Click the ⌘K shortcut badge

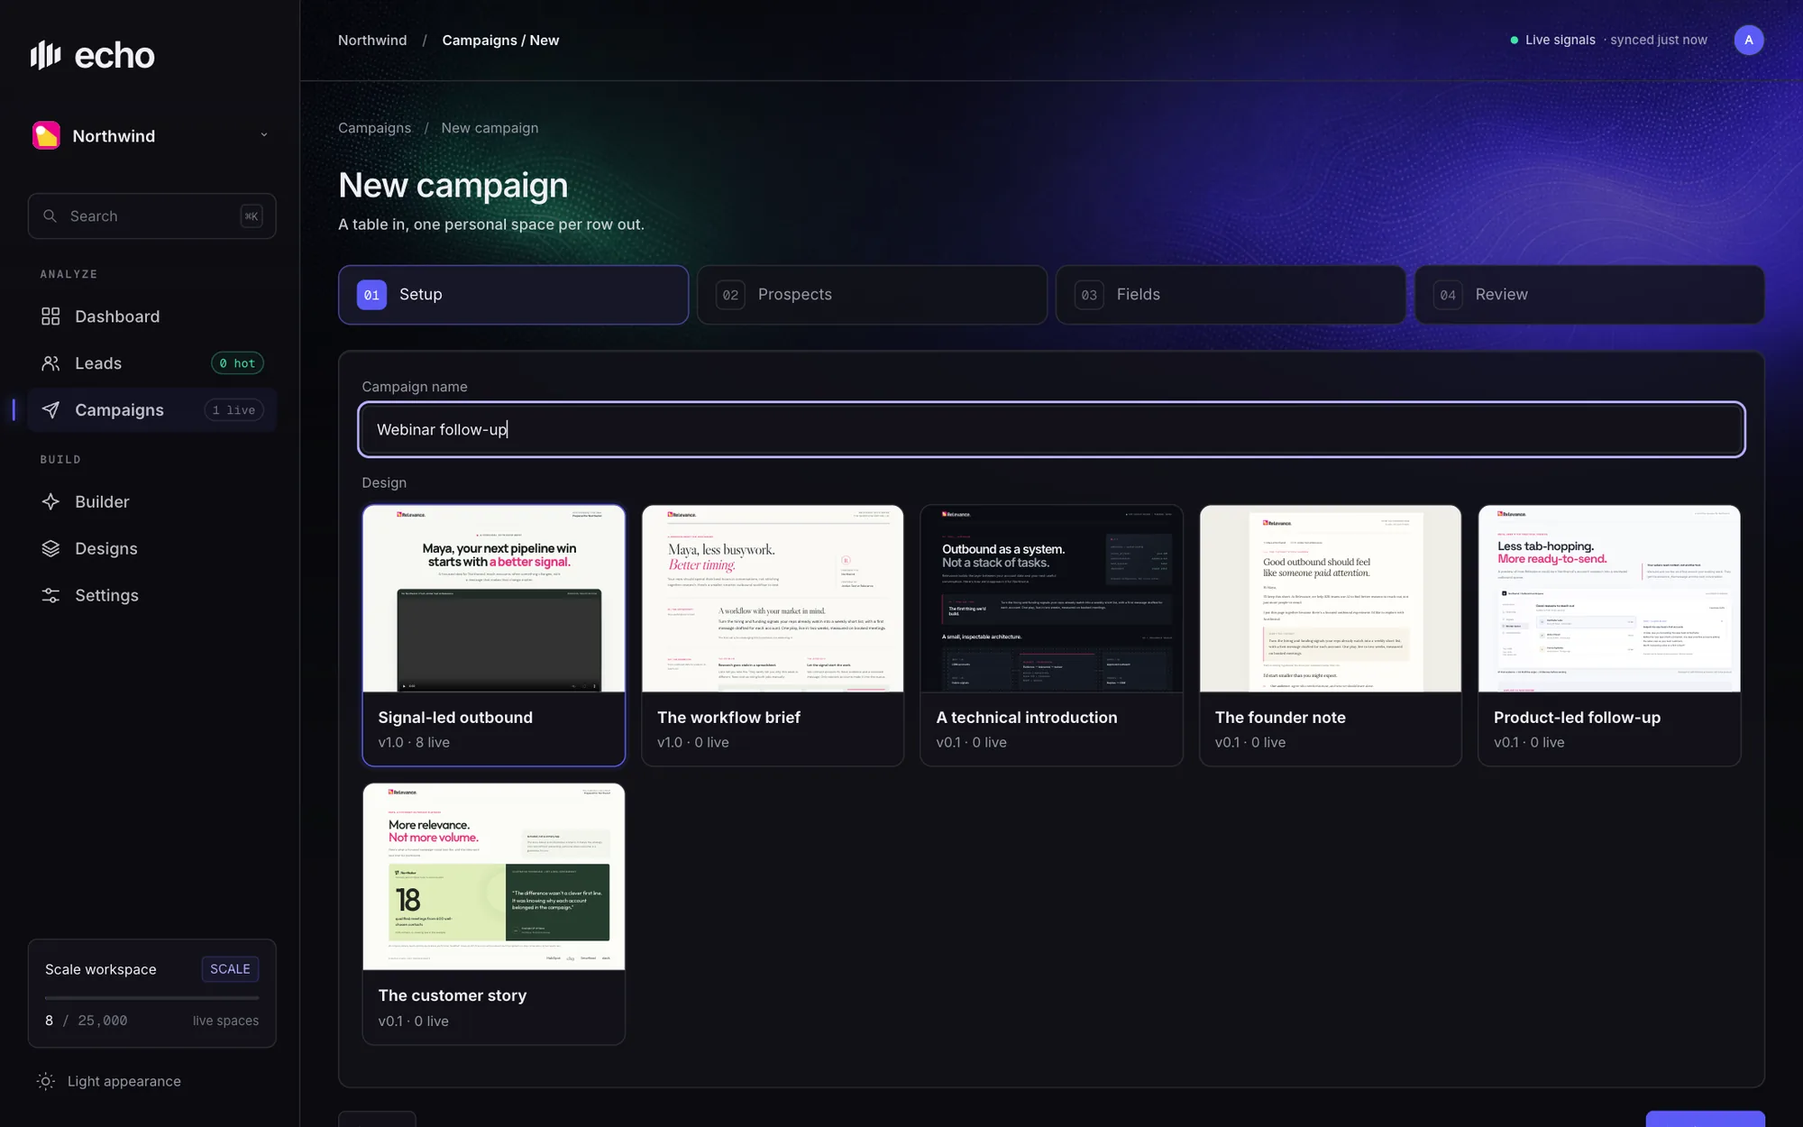tap(252, 216)
